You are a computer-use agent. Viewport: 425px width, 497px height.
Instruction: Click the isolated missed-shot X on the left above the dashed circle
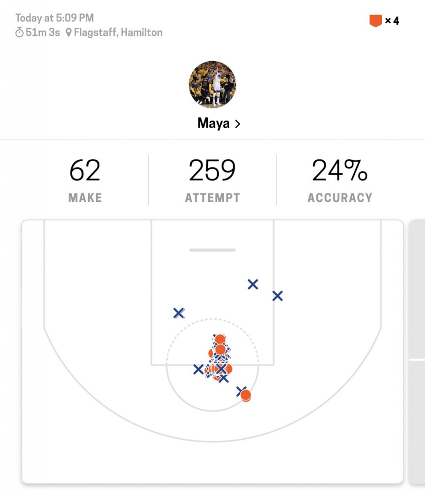(179, 313)
